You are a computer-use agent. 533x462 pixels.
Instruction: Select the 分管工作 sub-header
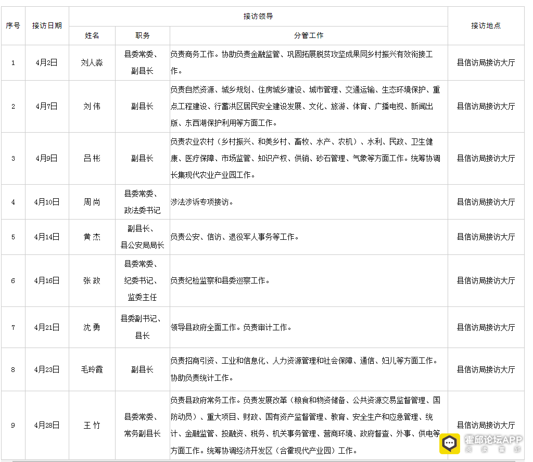point(309,36)
